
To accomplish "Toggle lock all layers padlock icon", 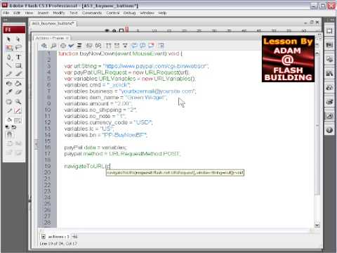I will [114, 30].
